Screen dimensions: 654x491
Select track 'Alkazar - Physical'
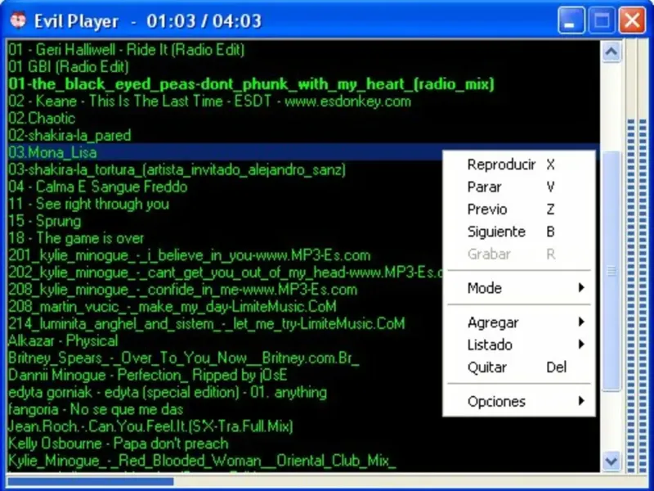point(64,340)
